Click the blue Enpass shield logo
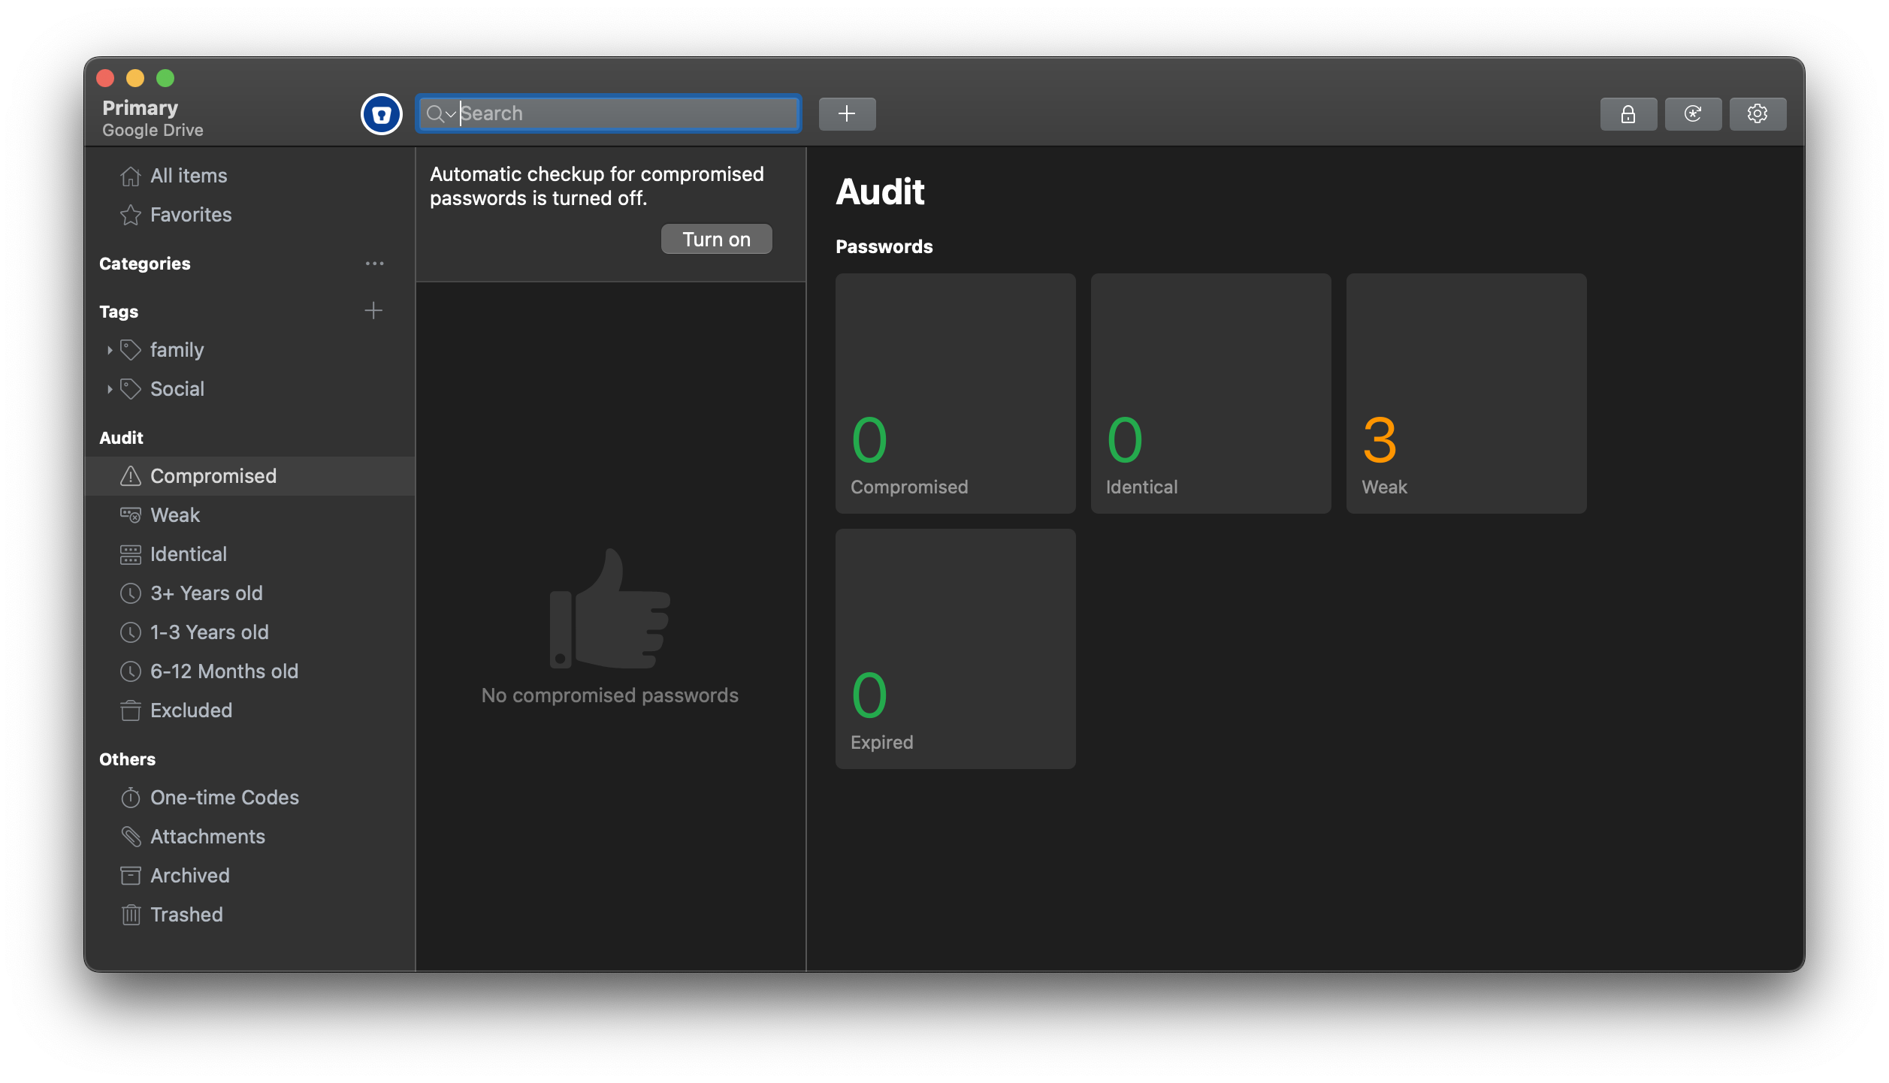1889x1083 pixels. (x=382, y=114)
